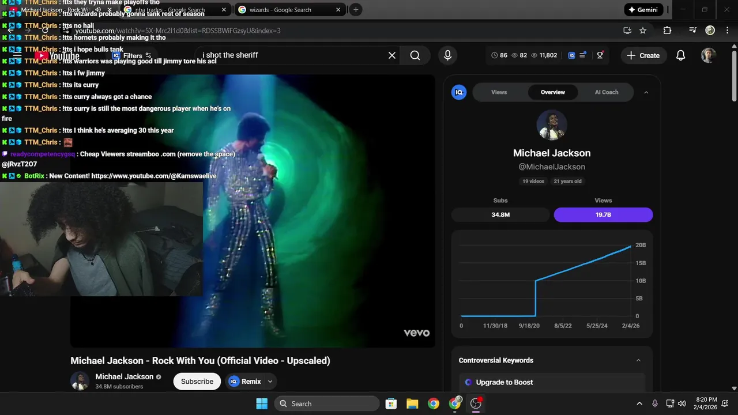Screen dimensions: 738x415
Task: Click the vidIQ Remix button
Action: [x=245, y=382]
